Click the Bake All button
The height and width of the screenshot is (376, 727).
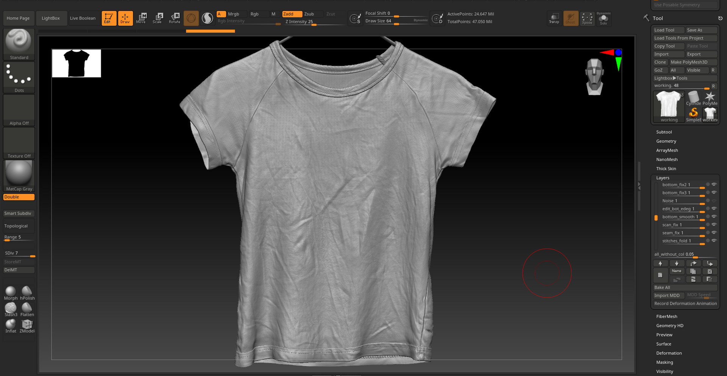[x=662, y=287]
